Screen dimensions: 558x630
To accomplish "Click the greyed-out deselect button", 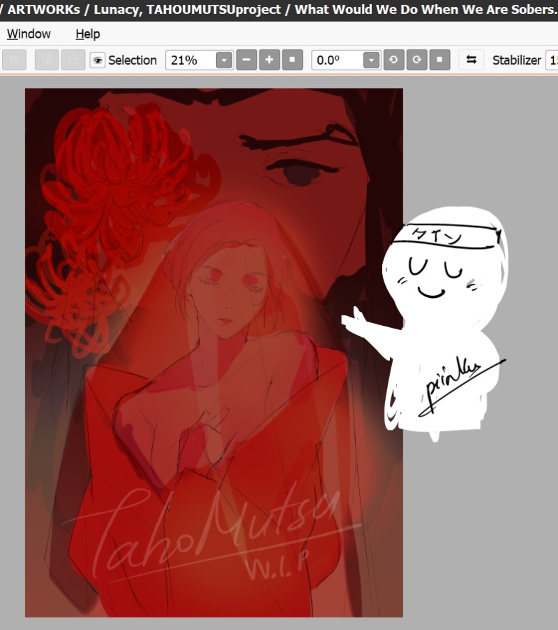I will pos(47,60).
